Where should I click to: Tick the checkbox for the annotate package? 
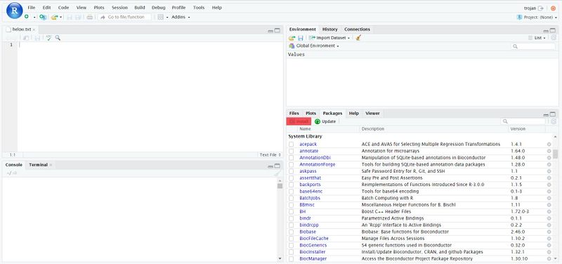pos(292,151)
